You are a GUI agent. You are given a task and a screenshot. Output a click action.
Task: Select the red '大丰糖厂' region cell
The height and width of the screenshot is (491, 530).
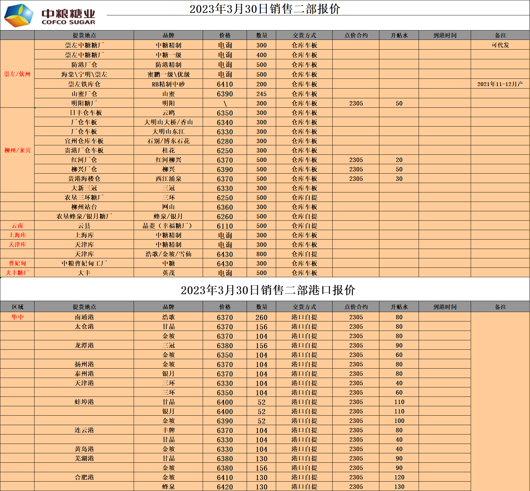point(17,272)
